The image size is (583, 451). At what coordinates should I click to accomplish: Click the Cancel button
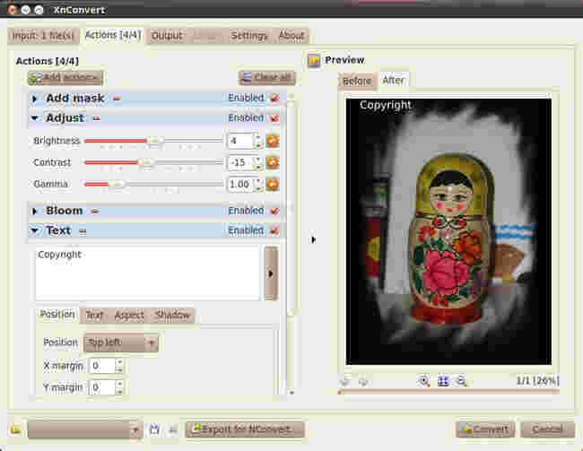click(547, 429)
